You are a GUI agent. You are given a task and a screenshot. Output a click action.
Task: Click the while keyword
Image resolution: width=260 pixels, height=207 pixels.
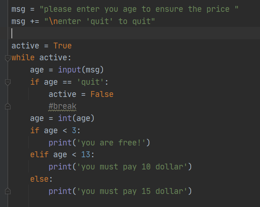(x=23, y=58)
